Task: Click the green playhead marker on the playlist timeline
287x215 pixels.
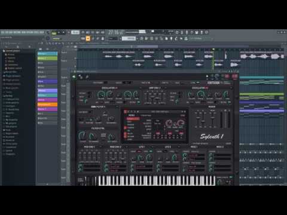Action: [x=213, y=49]
